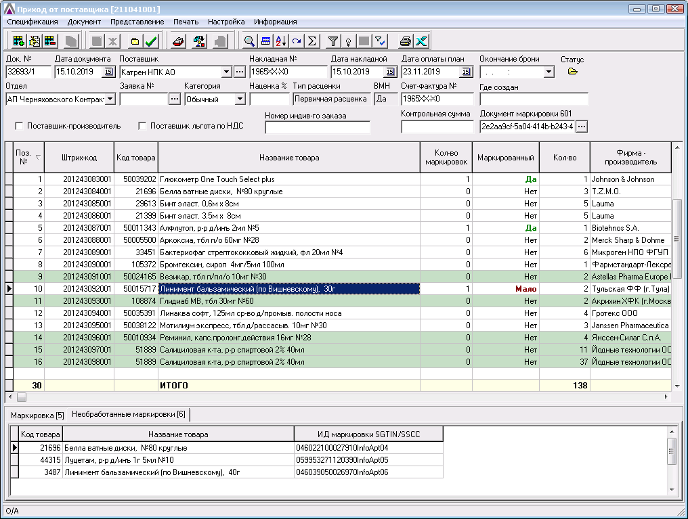Viewport: 688px width, 519px height.
Task: Enable Поставщик-производитель checkbox
Action: tap(19, 126)
